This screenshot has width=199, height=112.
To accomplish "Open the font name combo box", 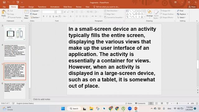I will click(49, 12).
